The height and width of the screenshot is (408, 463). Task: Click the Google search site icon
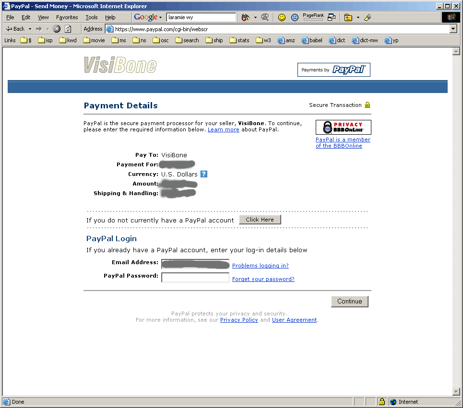(265, 18)
